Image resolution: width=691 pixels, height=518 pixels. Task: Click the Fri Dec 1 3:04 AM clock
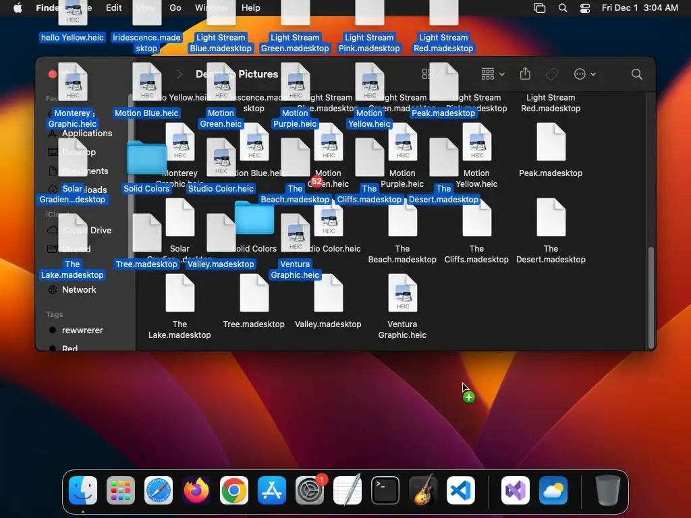pos(640,7)
